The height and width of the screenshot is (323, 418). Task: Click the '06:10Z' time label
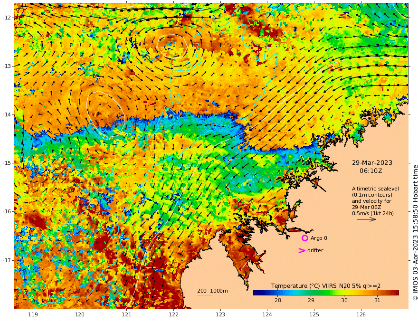point(370,171)
